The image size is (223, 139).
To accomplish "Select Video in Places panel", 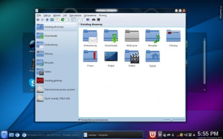I will [56, 71].
